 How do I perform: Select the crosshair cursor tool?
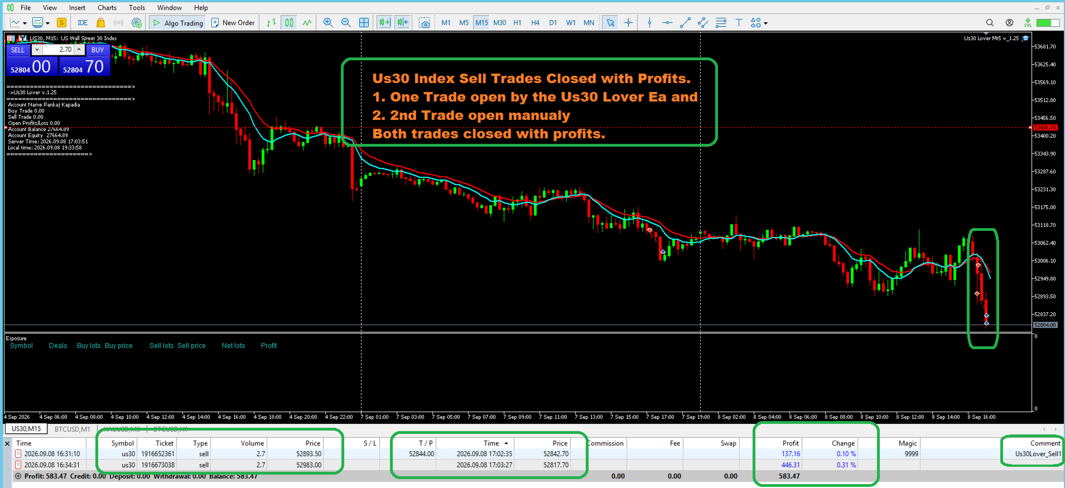[629, 22]
